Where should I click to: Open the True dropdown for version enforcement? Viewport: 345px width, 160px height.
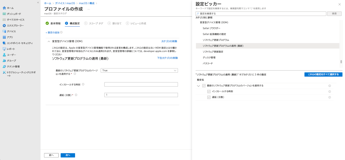coord(139,70)
